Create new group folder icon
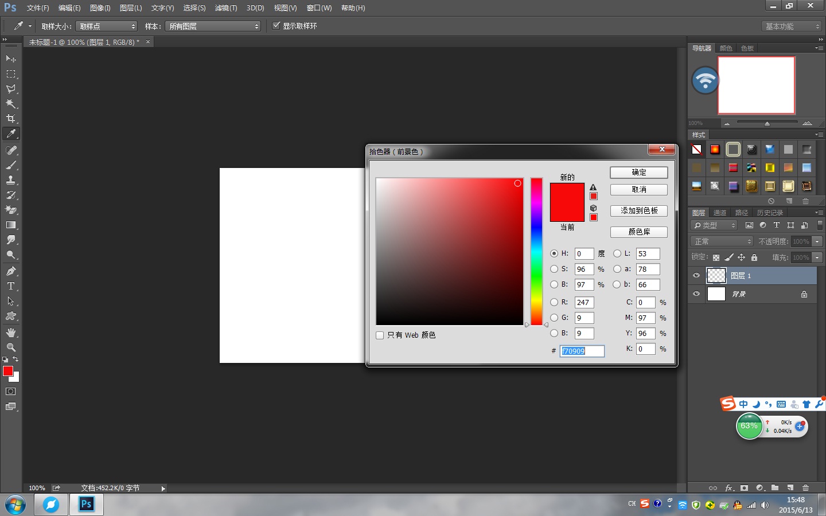Screen dimensions: 826x516 click(775, 488)
